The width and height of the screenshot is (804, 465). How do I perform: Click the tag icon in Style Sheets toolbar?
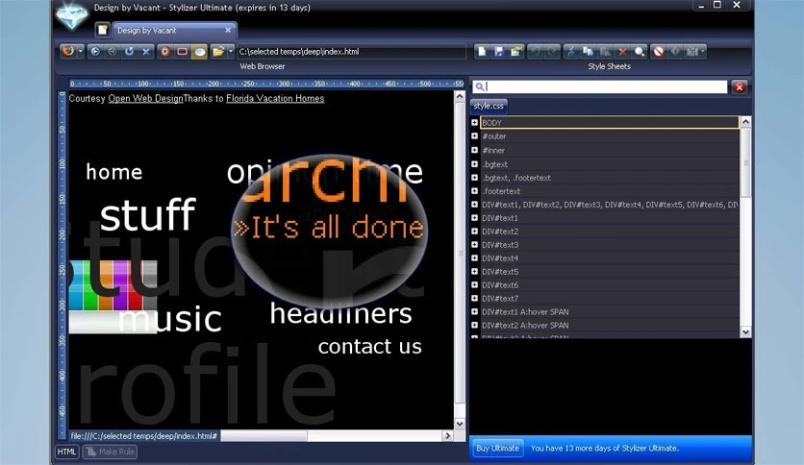[x=675, y=51]
